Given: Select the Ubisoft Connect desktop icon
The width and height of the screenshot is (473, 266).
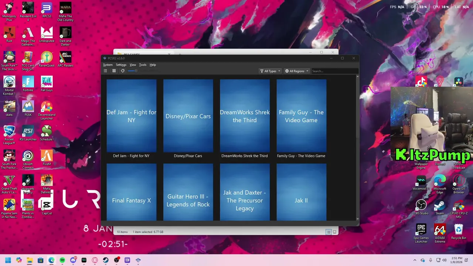Looking at the screenshot, I should coord(28,160).
